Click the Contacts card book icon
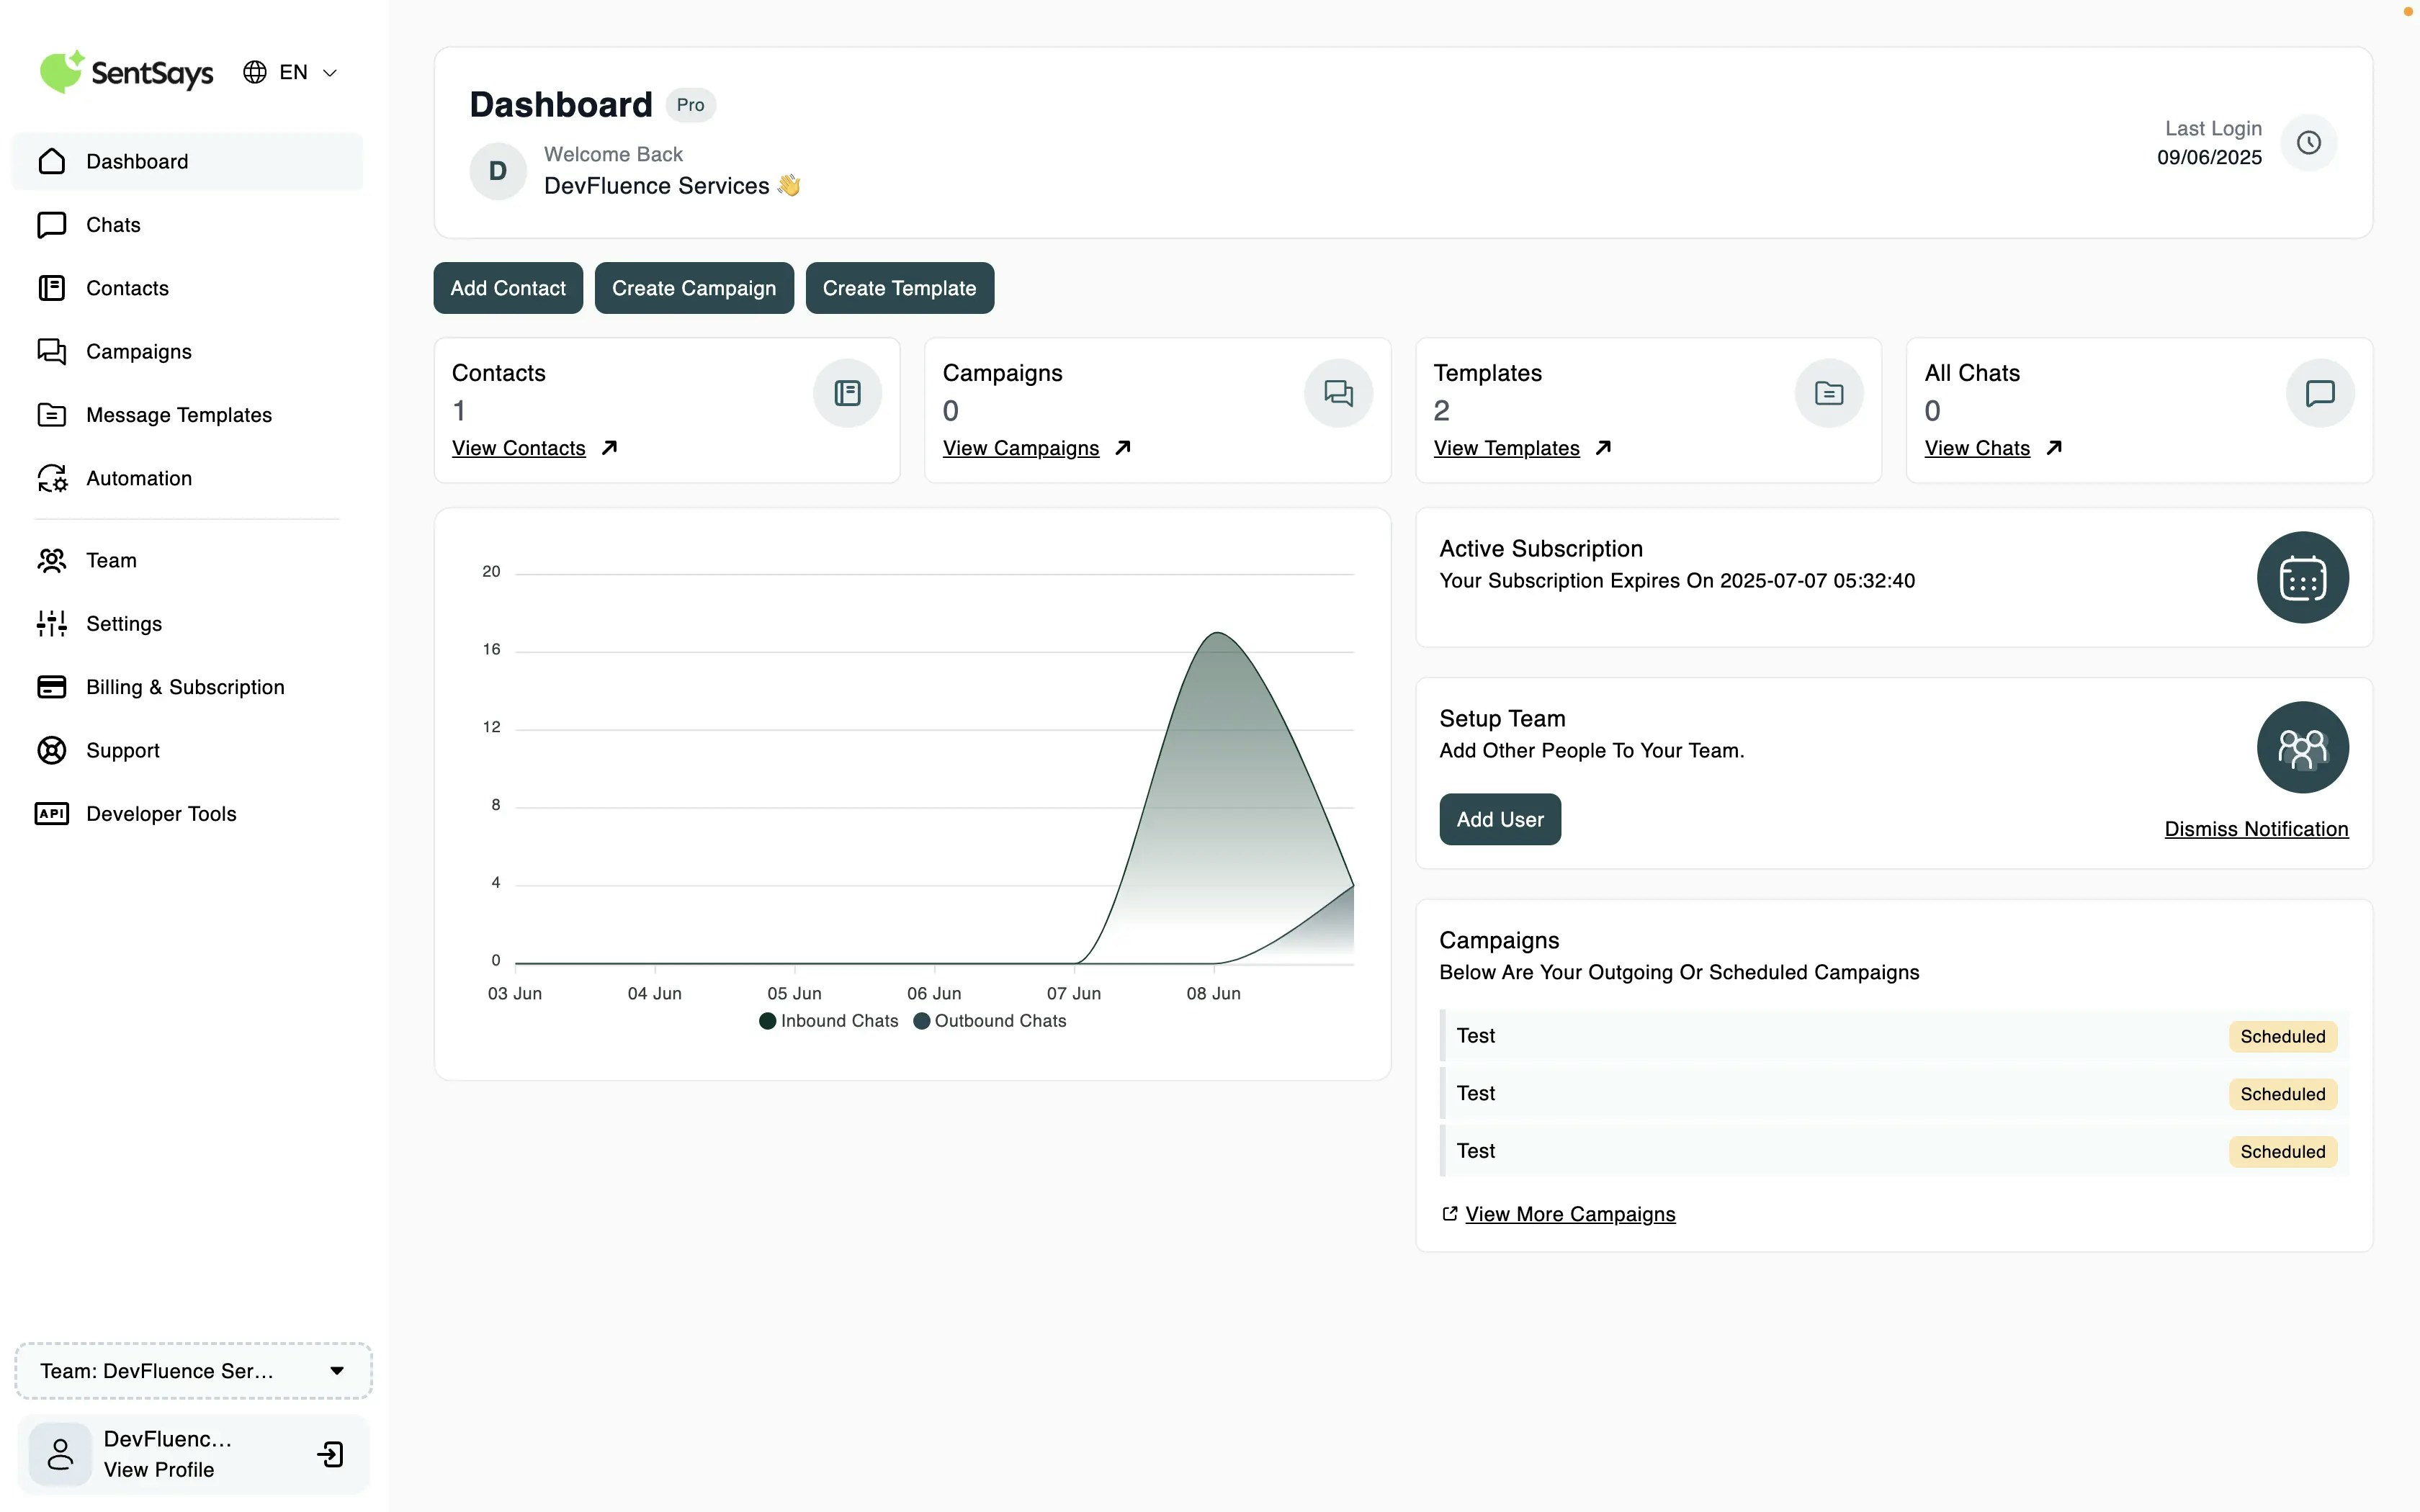2420x1512 pixels. [847, 393]
